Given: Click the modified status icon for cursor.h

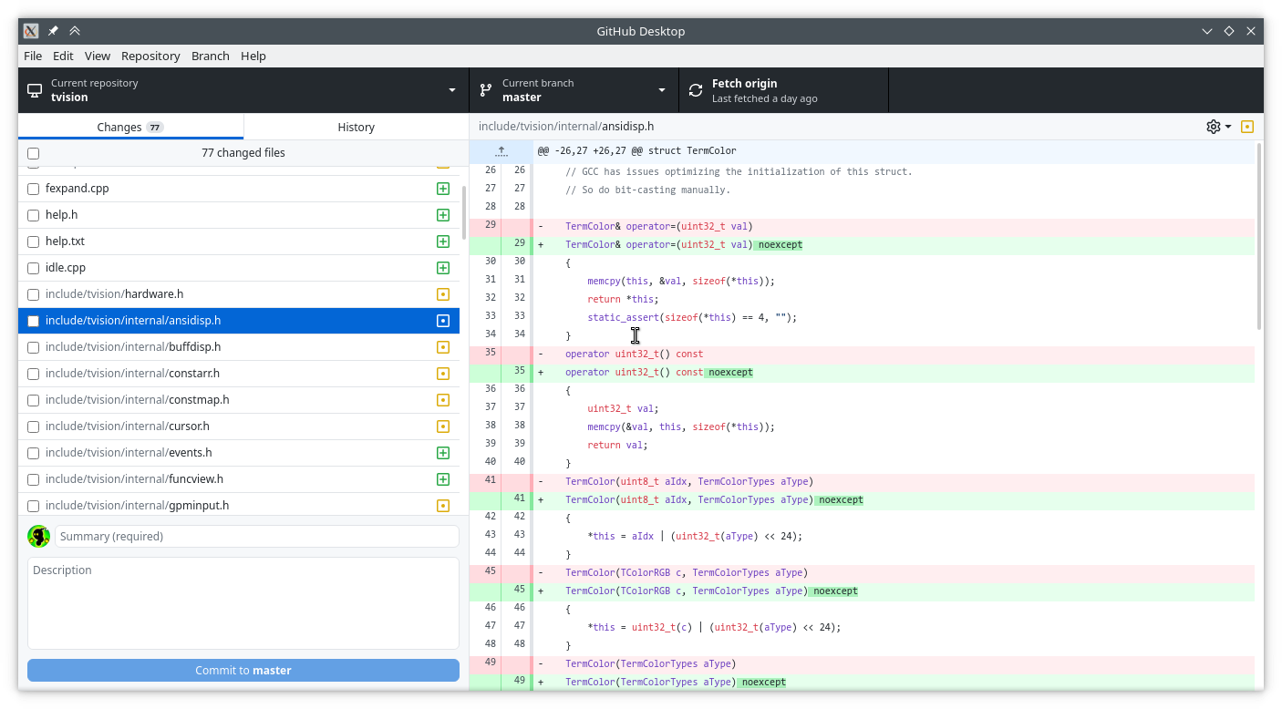Looking at the screenshot, I should tap(443, 426).
